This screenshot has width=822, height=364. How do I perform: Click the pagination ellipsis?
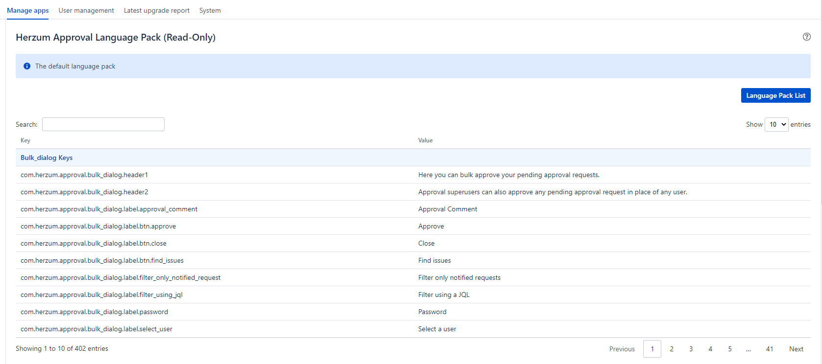(749, 349)
